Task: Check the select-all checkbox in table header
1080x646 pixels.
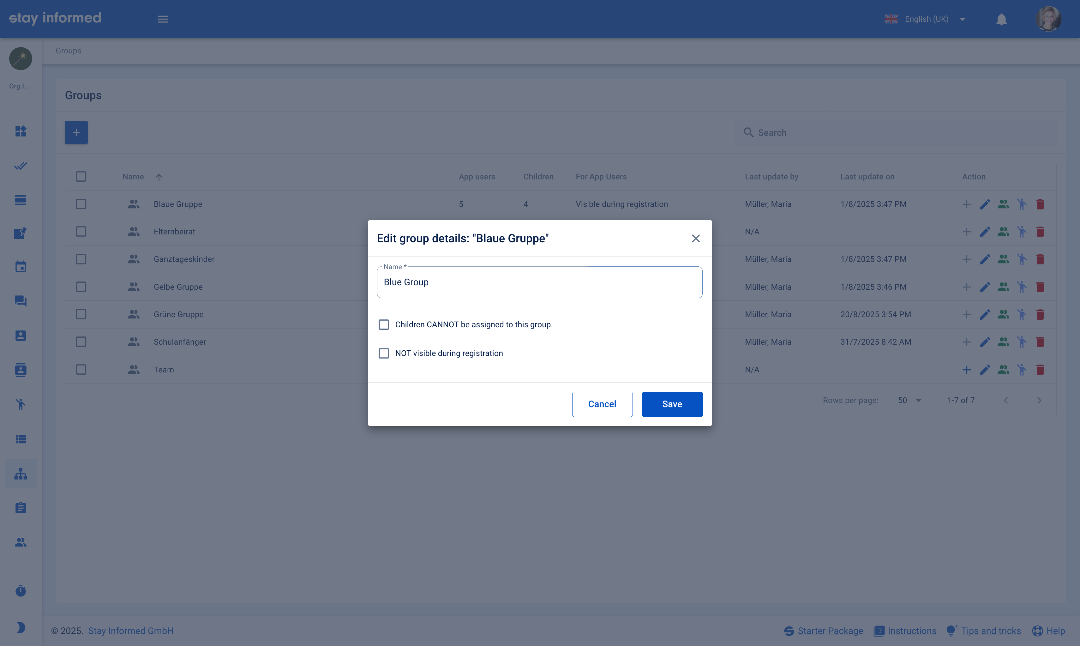Action: (x=81, y=177)
